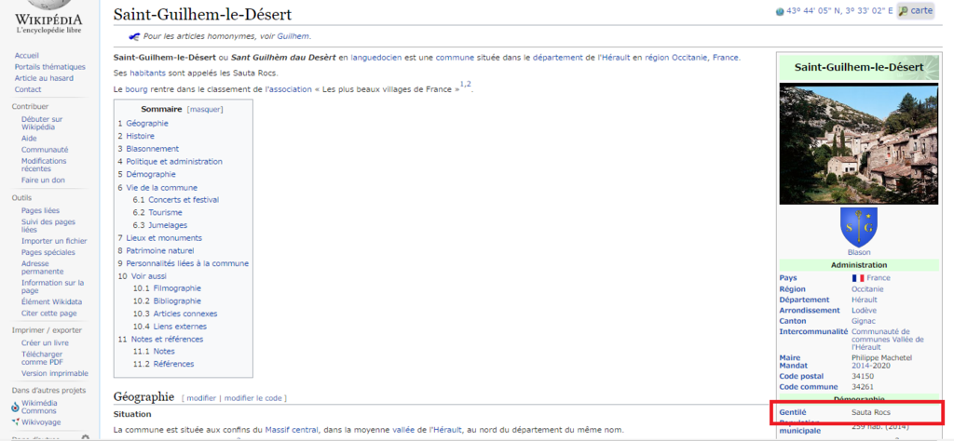954x441 pixels.
Task: Click the globe icon beside coordinates
Action: pyautogui.click(x=780, y=11)
